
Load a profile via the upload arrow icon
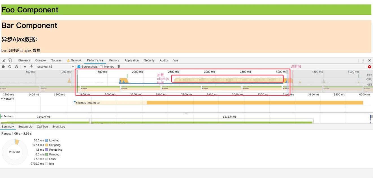(x=25, y=67)
